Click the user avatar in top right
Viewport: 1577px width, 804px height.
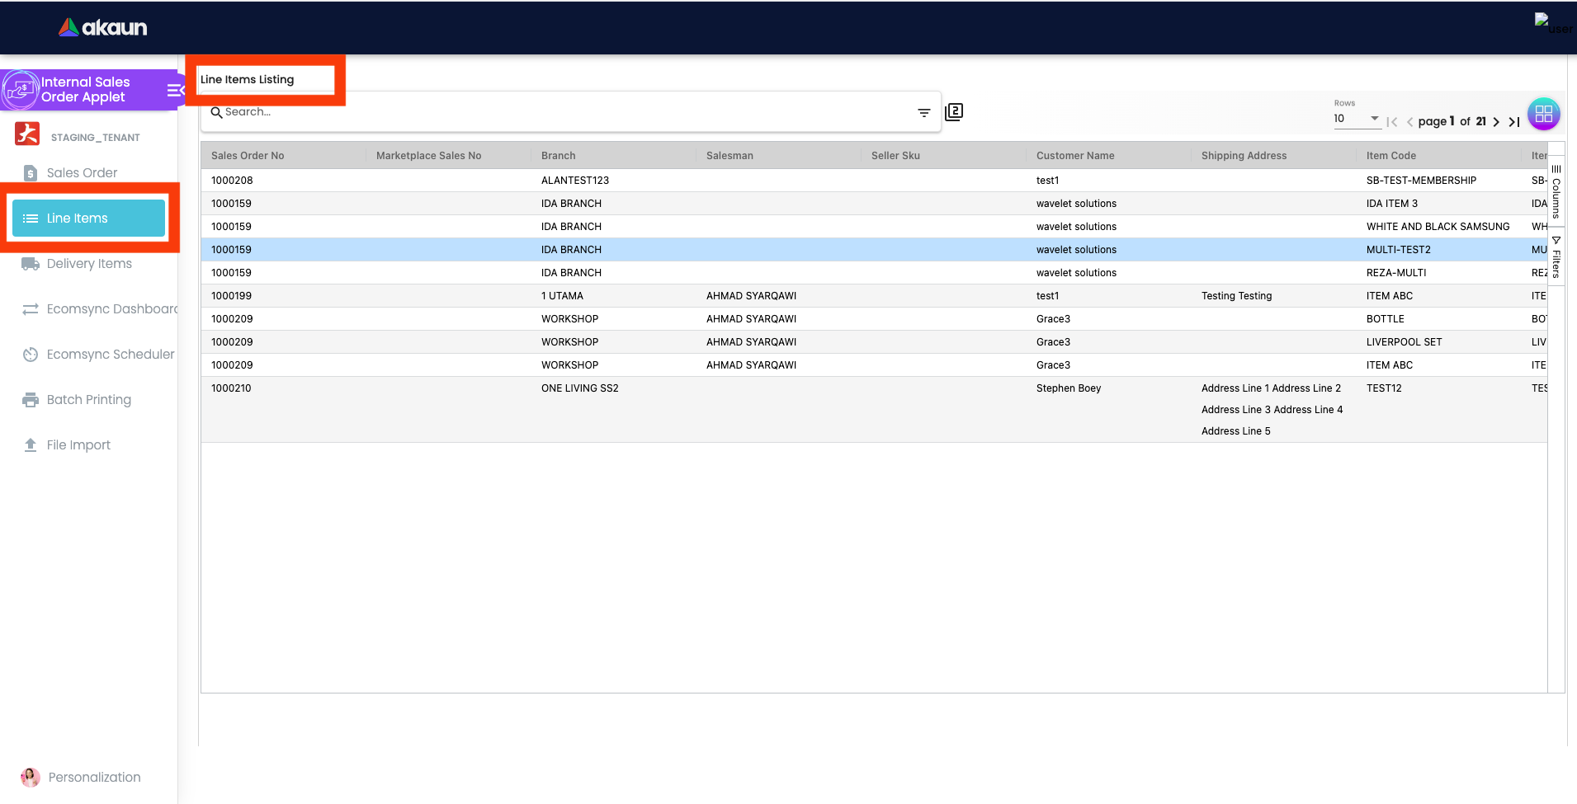pyautogui.click(x=1551, y=23)
